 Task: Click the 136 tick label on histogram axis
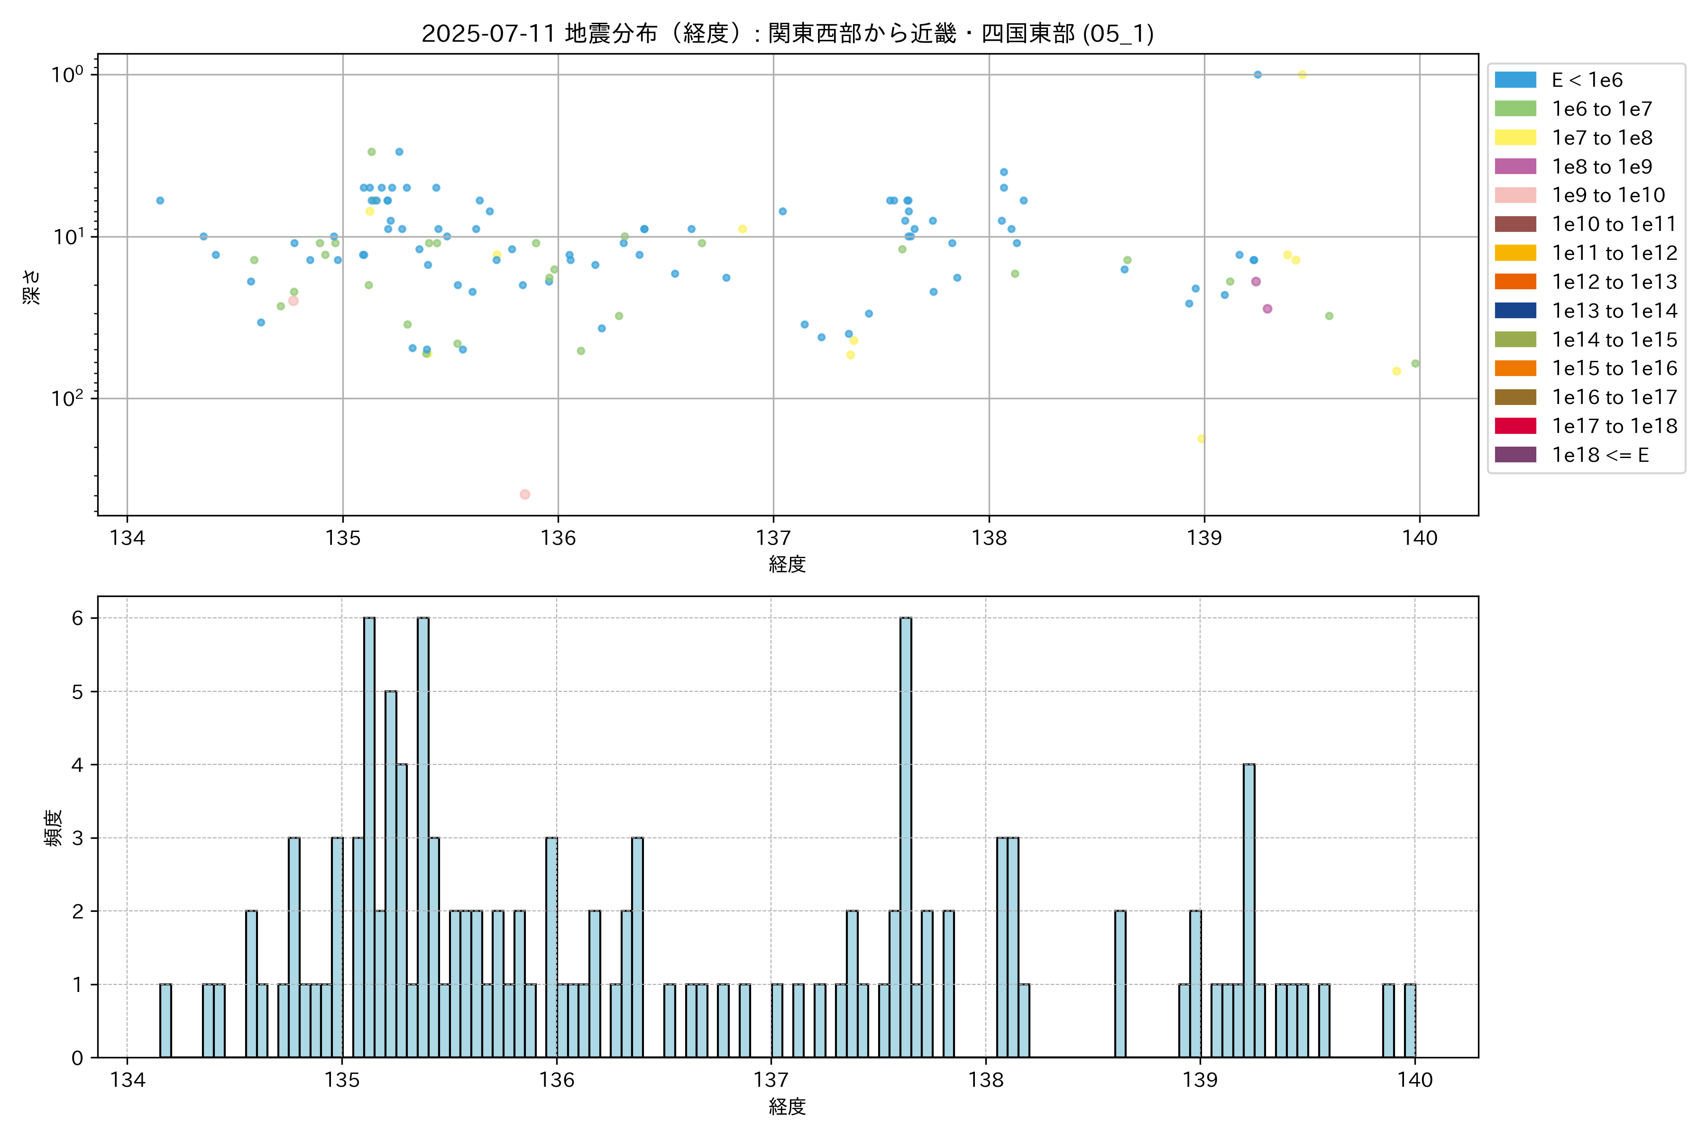pyautogui.click(x=557, y=1080)
